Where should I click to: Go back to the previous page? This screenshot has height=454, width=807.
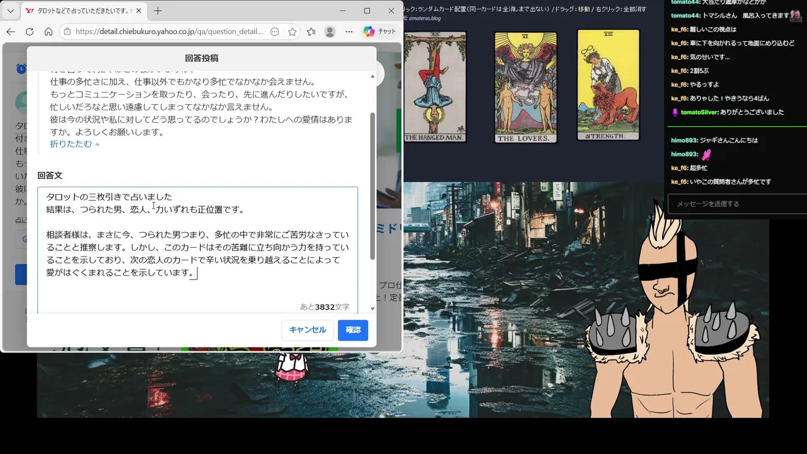[x=11, y=32]
